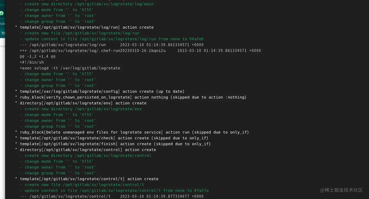Click the directory logrotate/control action create line

pos(85,150)
